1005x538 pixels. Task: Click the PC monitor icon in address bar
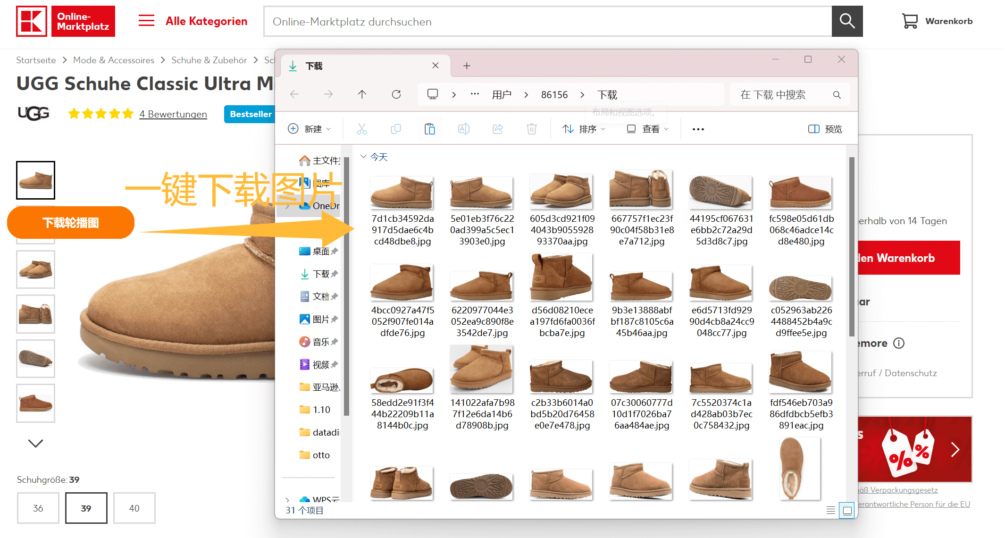(433, 94)
